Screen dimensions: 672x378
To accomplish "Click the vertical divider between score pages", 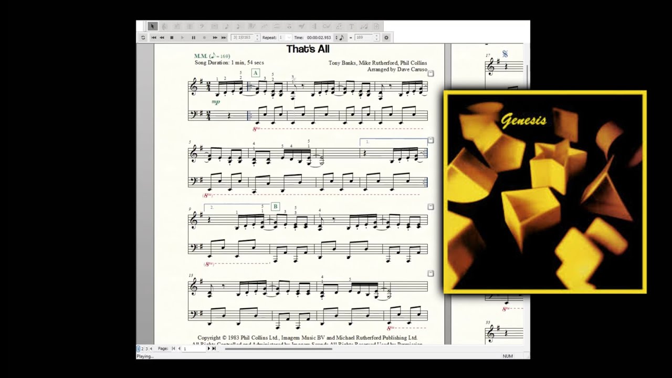I will pos(448,194).
